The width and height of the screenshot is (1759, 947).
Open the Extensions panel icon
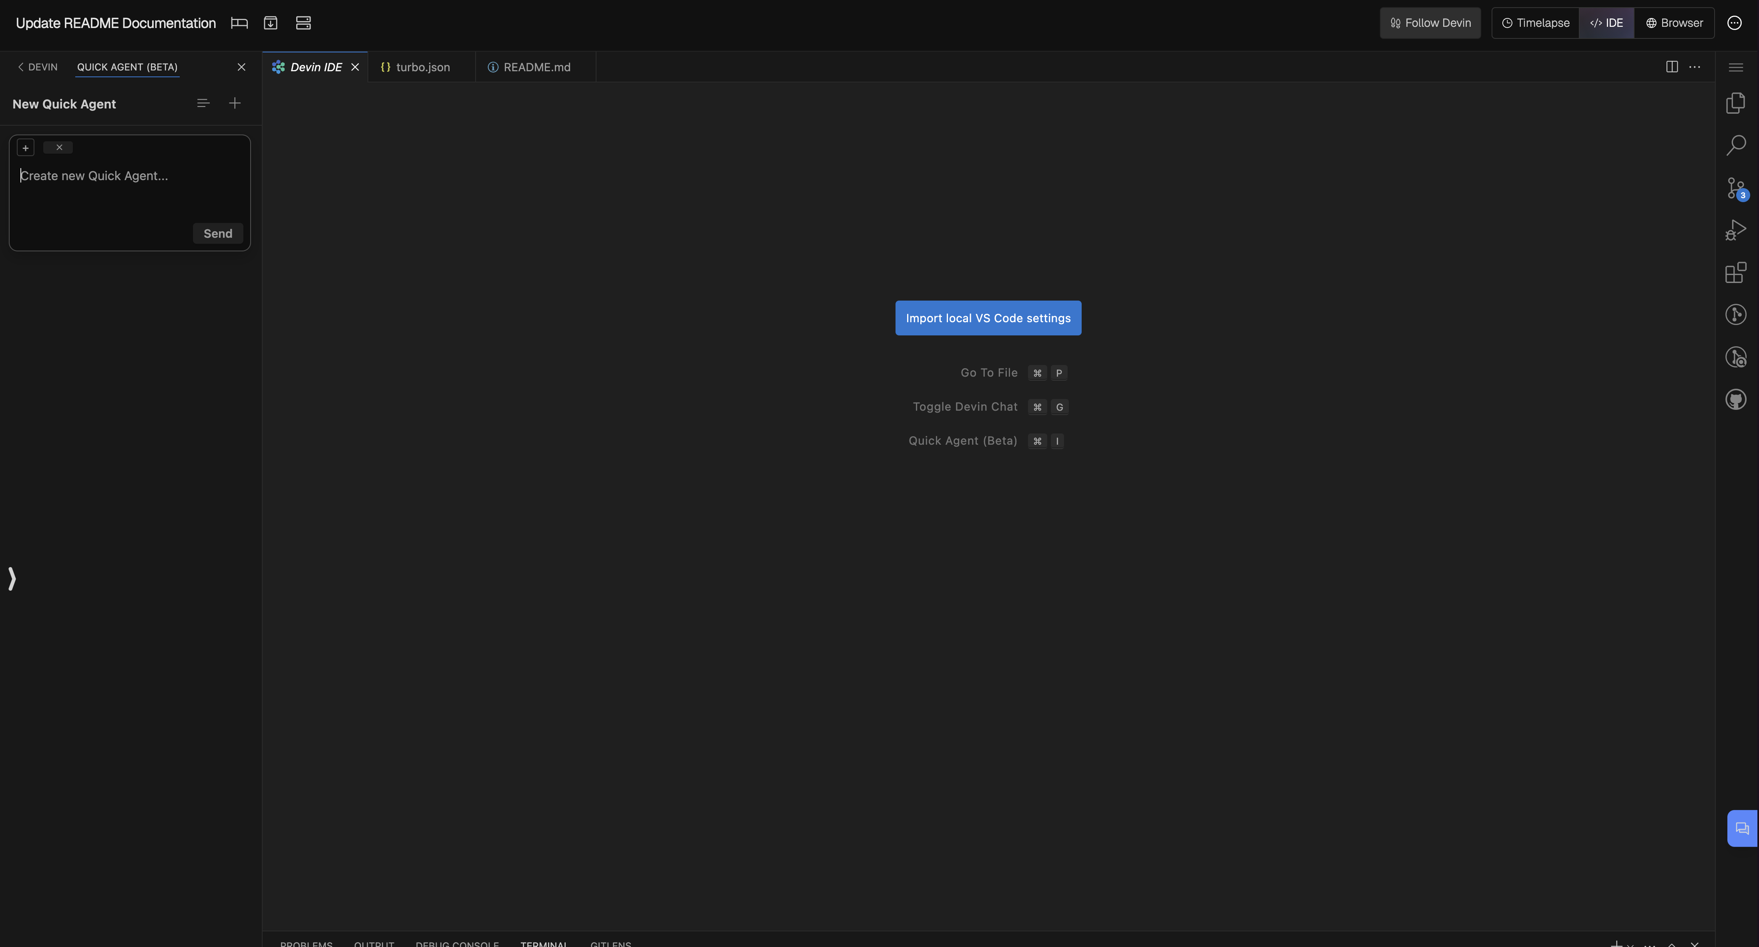tap(1737, 273)
